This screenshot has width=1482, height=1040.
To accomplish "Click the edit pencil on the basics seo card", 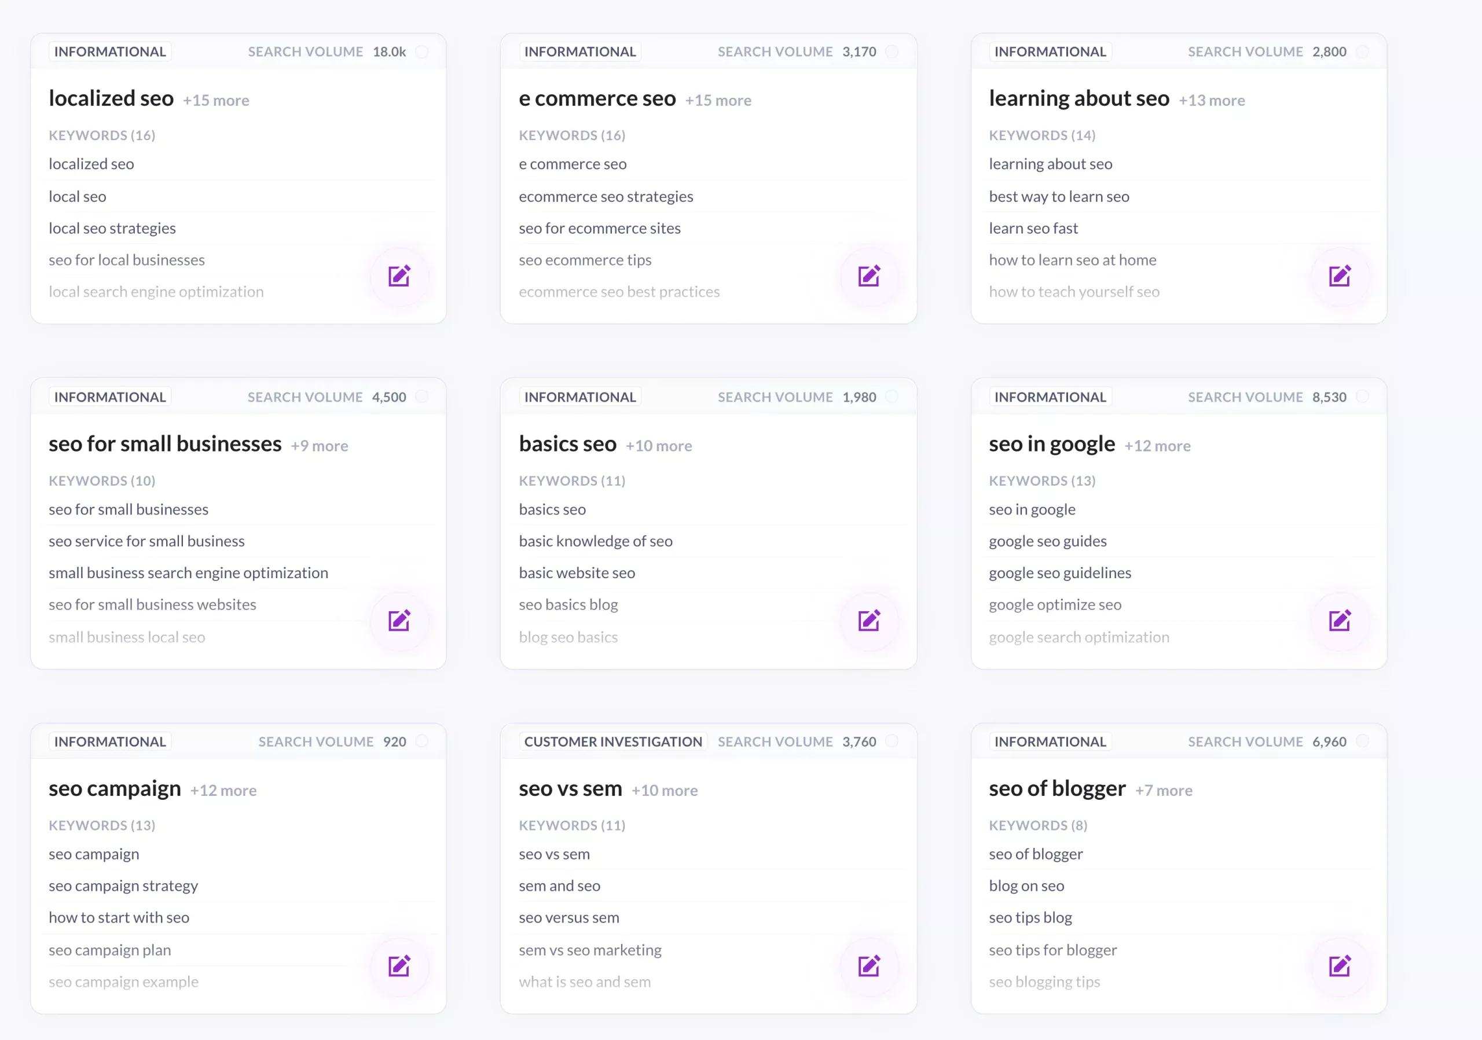I will click(870, 620).
